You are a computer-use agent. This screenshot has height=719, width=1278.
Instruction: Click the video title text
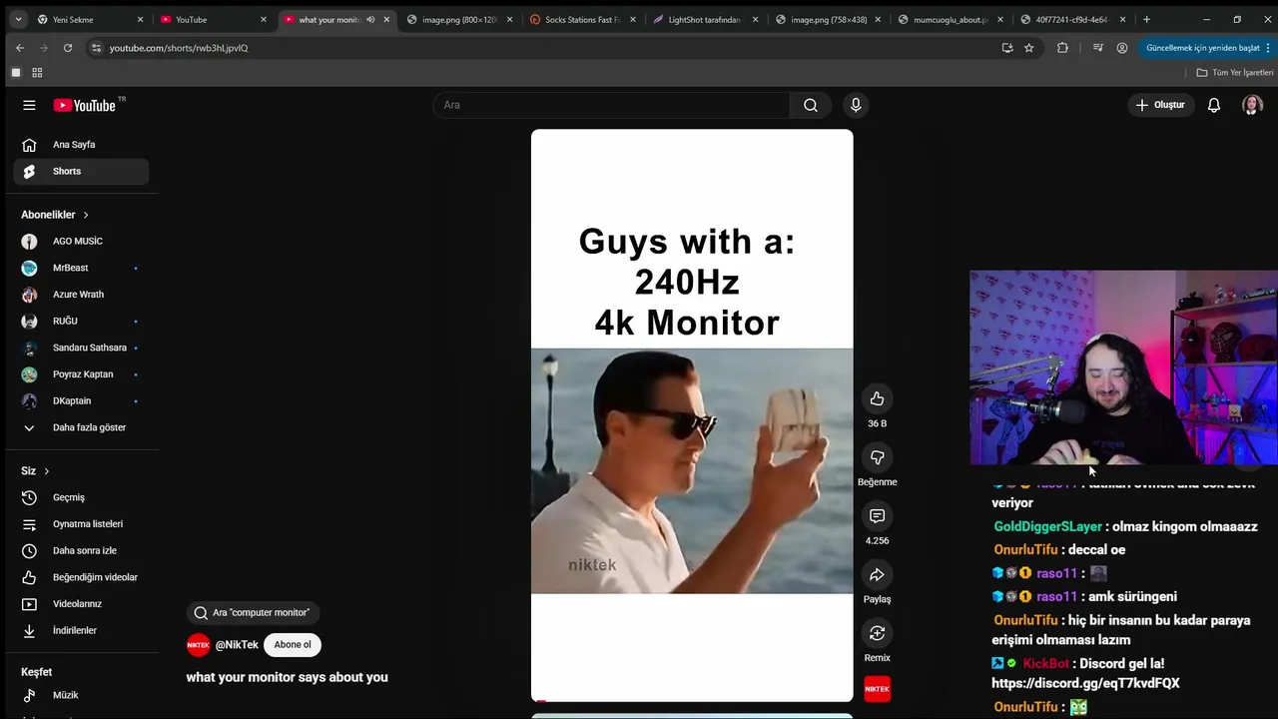point(287,677)
